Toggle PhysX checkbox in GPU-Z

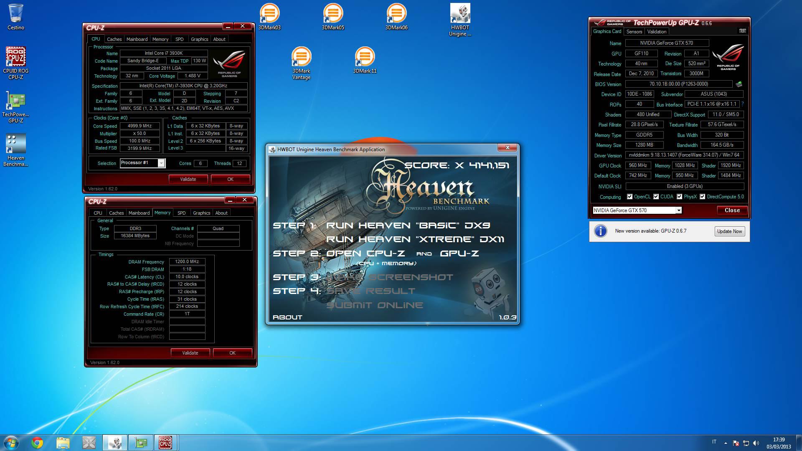point(679,197)
